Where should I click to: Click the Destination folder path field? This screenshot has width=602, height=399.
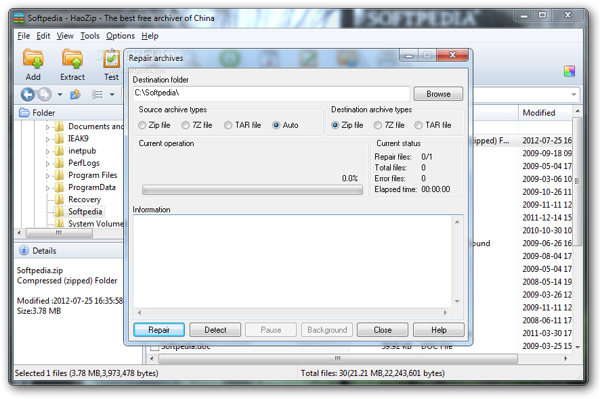[x=272, y=93]
